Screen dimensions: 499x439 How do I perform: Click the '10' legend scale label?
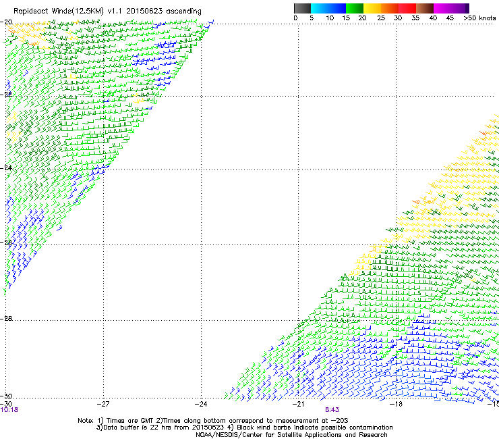pos(330,18)
